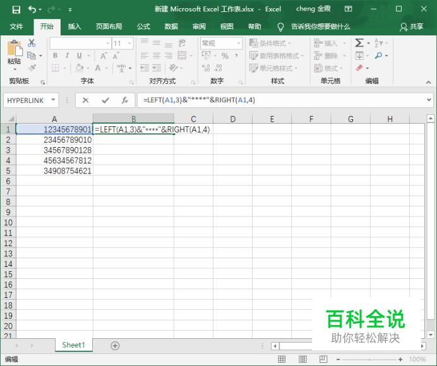
Task: Click the Increase Font Size icon
Action: click(x=104, y=56)
